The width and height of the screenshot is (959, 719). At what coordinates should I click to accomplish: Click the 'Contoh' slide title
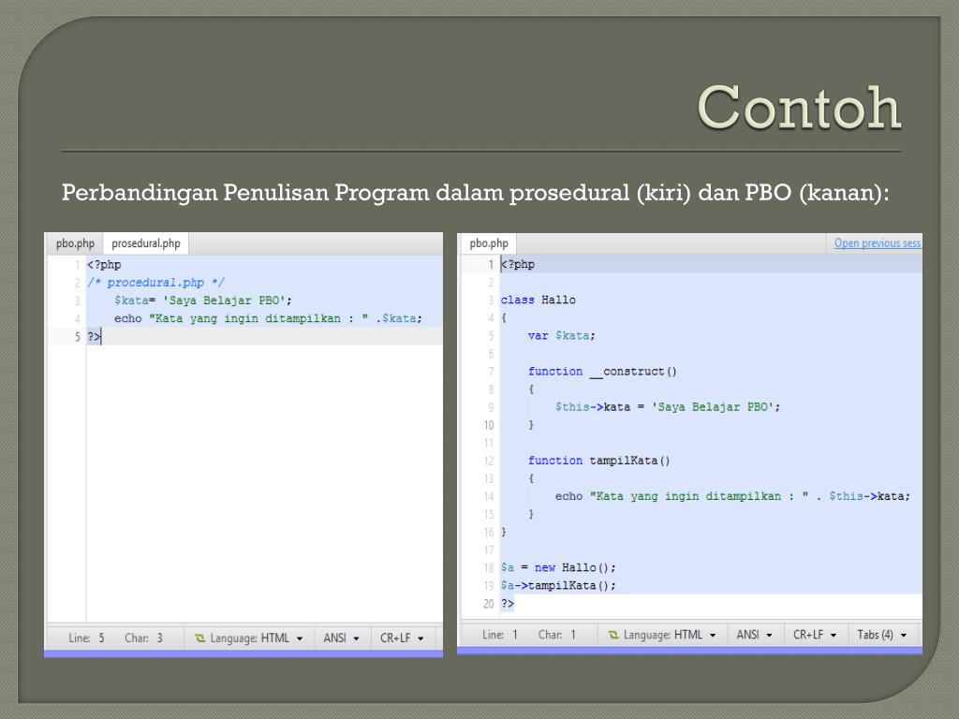point(800,107)
